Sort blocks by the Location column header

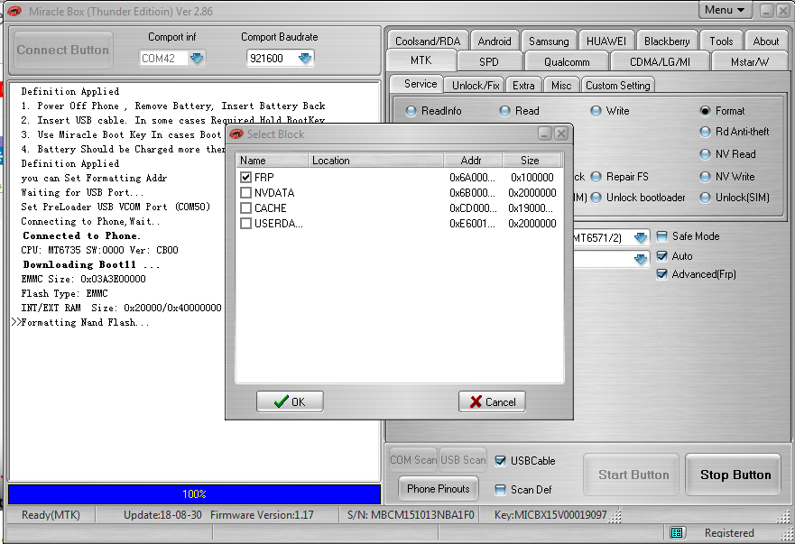(x=375, y=161)
